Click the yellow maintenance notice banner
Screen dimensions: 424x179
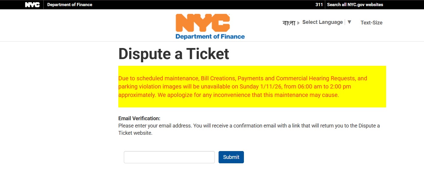tap(252, 86)
